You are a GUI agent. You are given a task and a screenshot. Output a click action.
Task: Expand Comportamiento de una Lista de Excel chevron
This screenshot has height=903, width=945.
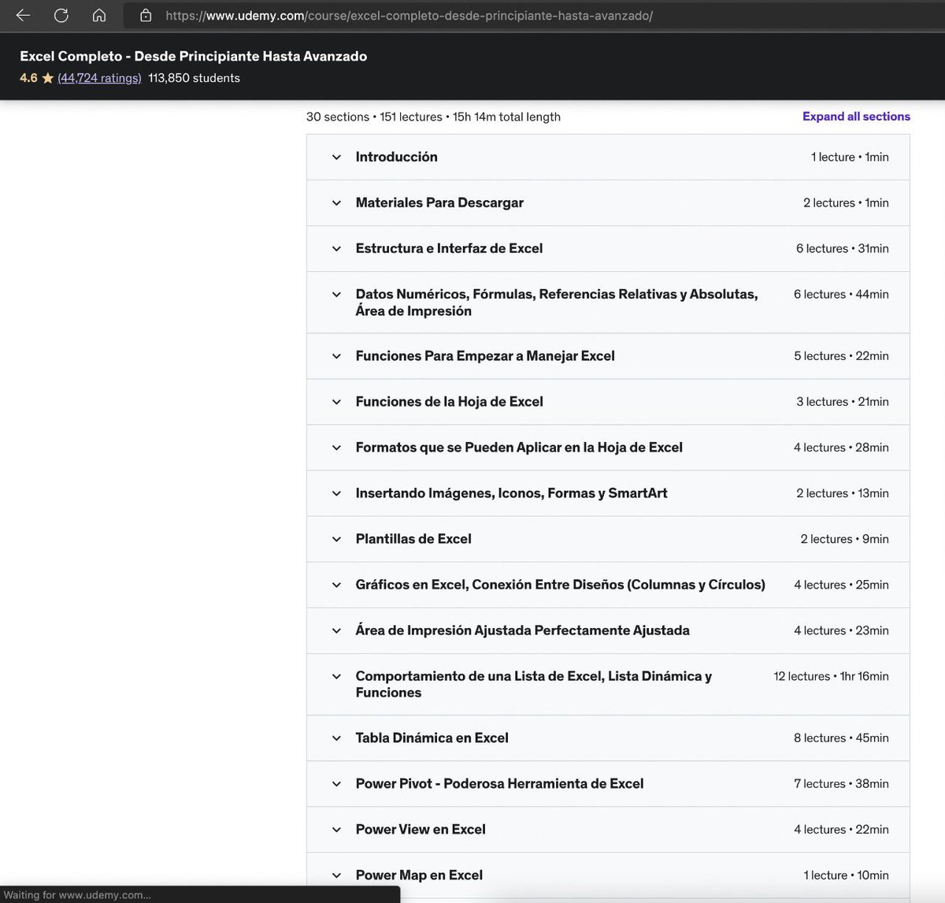pyautogui.click(x=336, y=677)
